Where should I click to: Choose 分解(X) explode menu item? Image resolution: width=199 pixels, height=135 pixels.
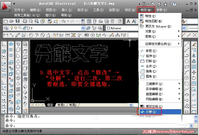coord(160,112)
